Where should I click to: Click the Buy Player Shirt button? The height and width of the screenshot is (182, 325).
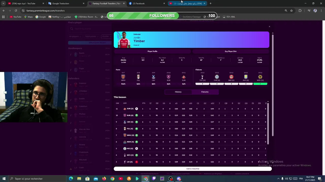231,51
